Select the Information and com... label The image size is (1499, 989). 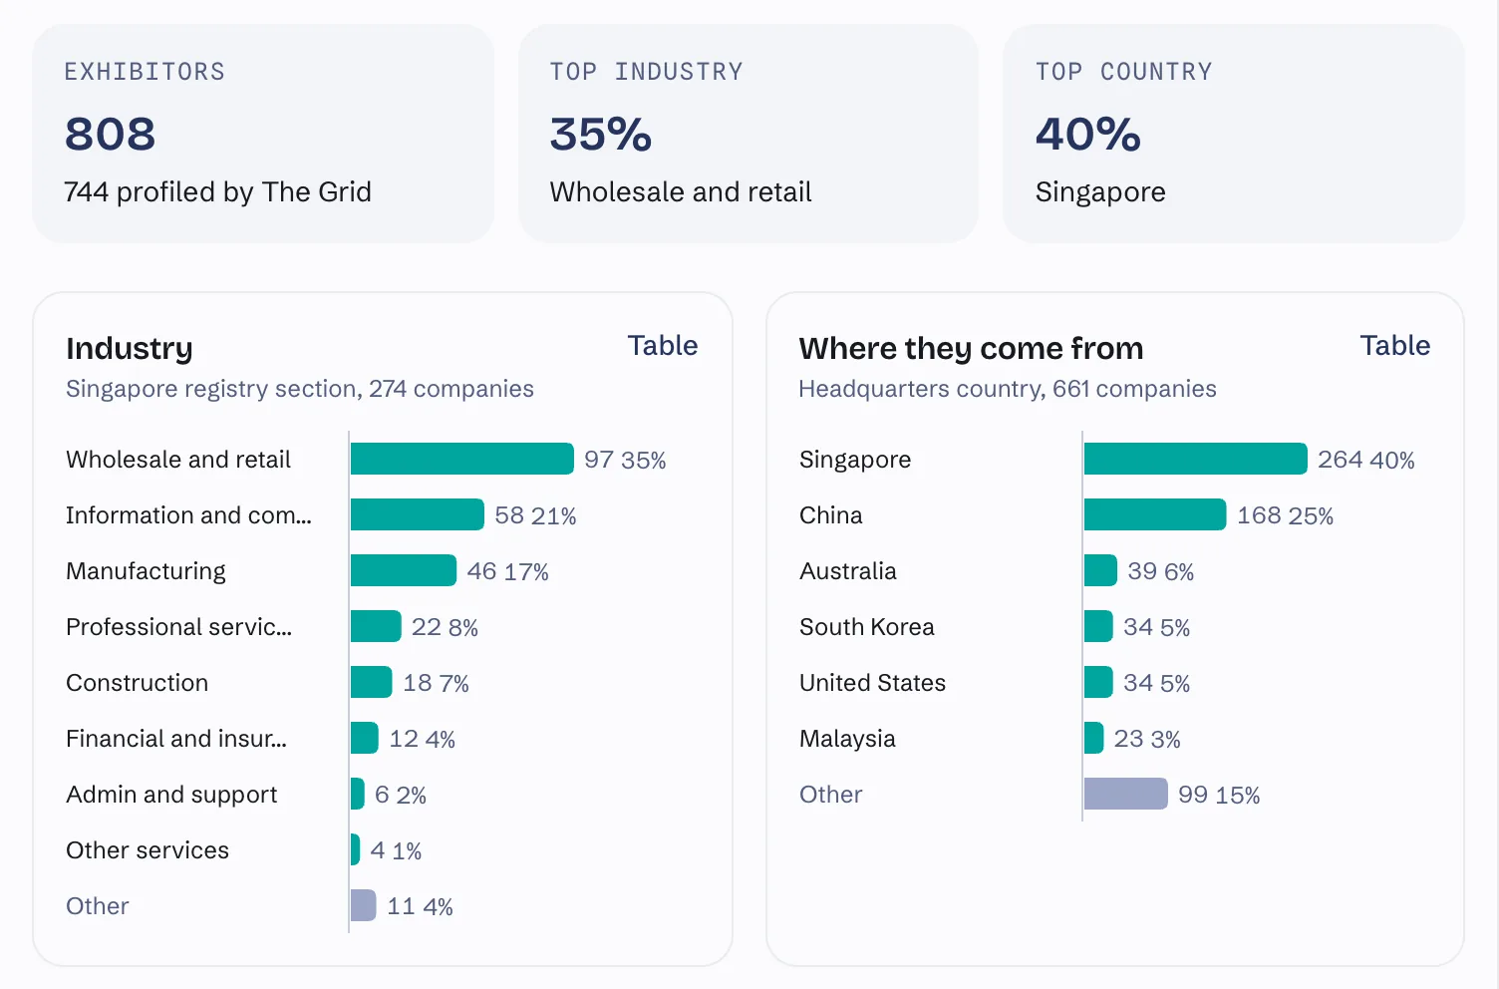tap(188, 515)
